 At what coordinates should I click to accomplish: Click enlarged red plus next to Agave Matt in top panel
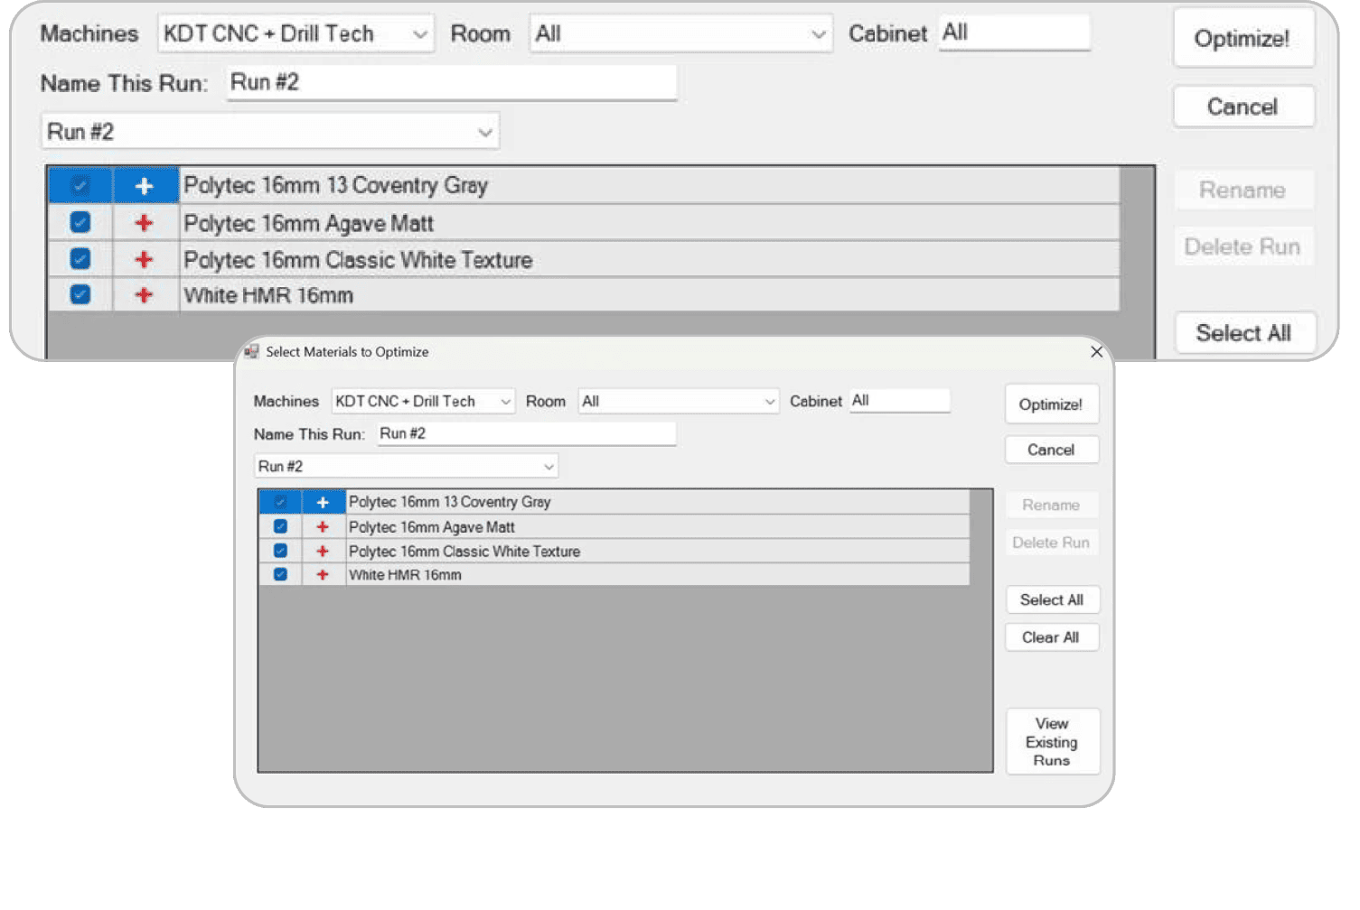pyautogui.click(x=144, y=224)
